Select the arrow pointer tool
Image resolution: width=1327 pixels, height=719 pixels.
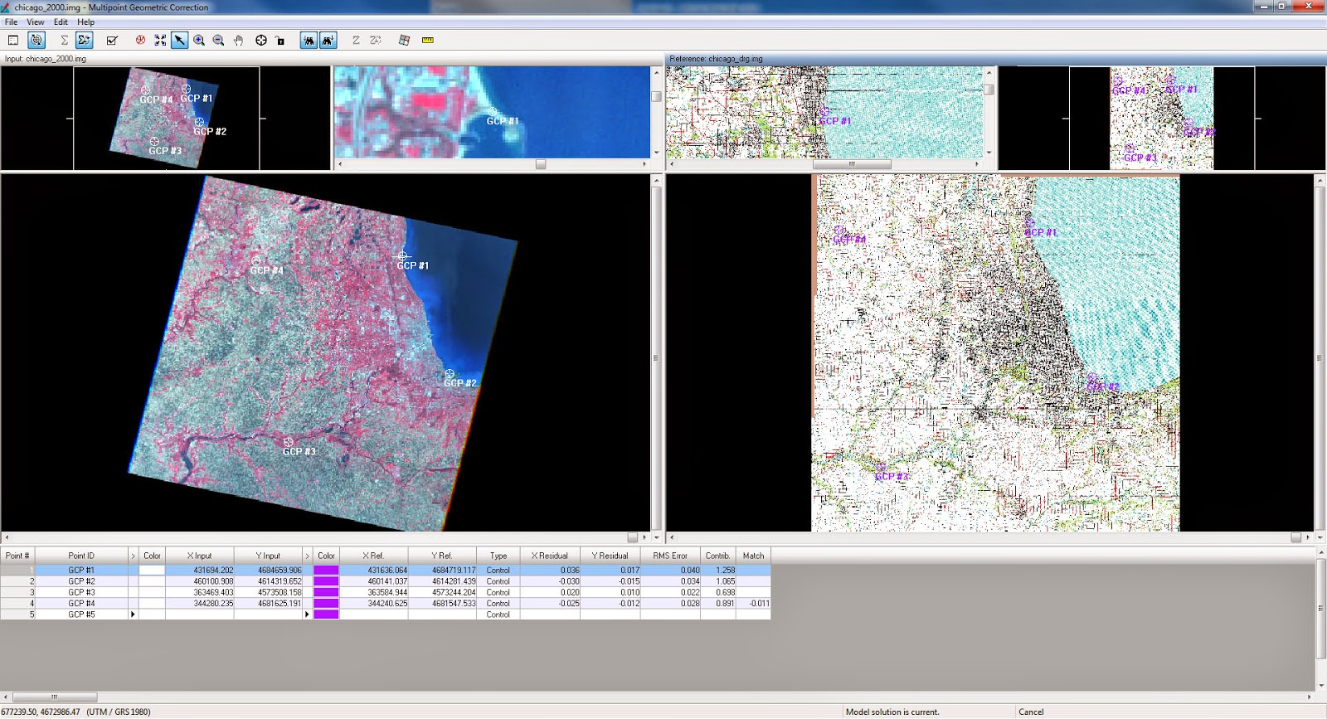tap(179, 40)
